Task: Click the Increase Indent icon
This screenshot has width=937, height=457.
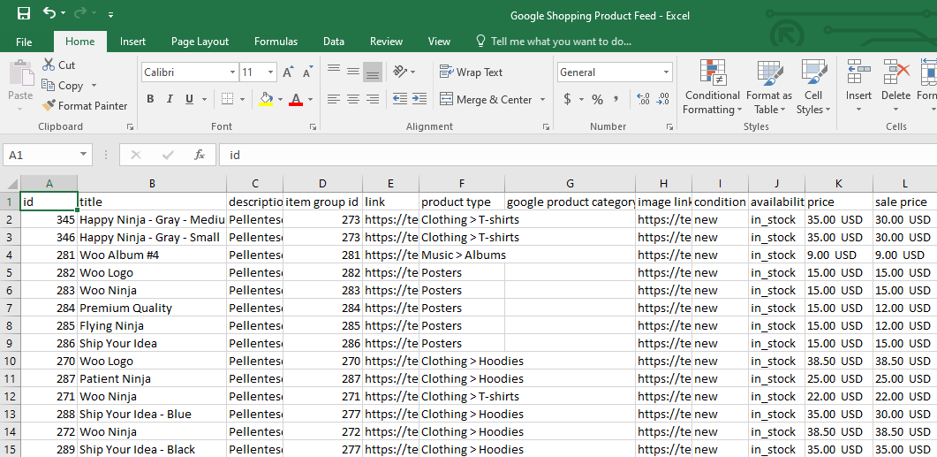Action: [419, 100]
